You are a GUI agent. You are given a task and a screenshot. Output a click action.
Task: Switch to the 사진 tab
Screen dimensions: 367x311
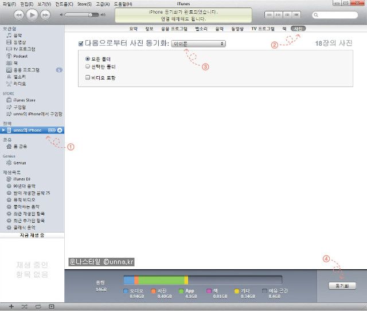298,29
